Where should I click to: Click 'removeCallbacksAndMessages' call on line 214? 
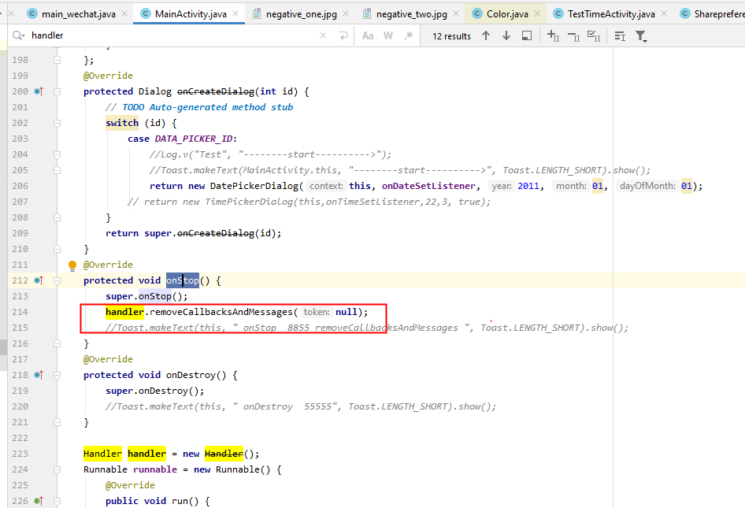pos(221,312)
